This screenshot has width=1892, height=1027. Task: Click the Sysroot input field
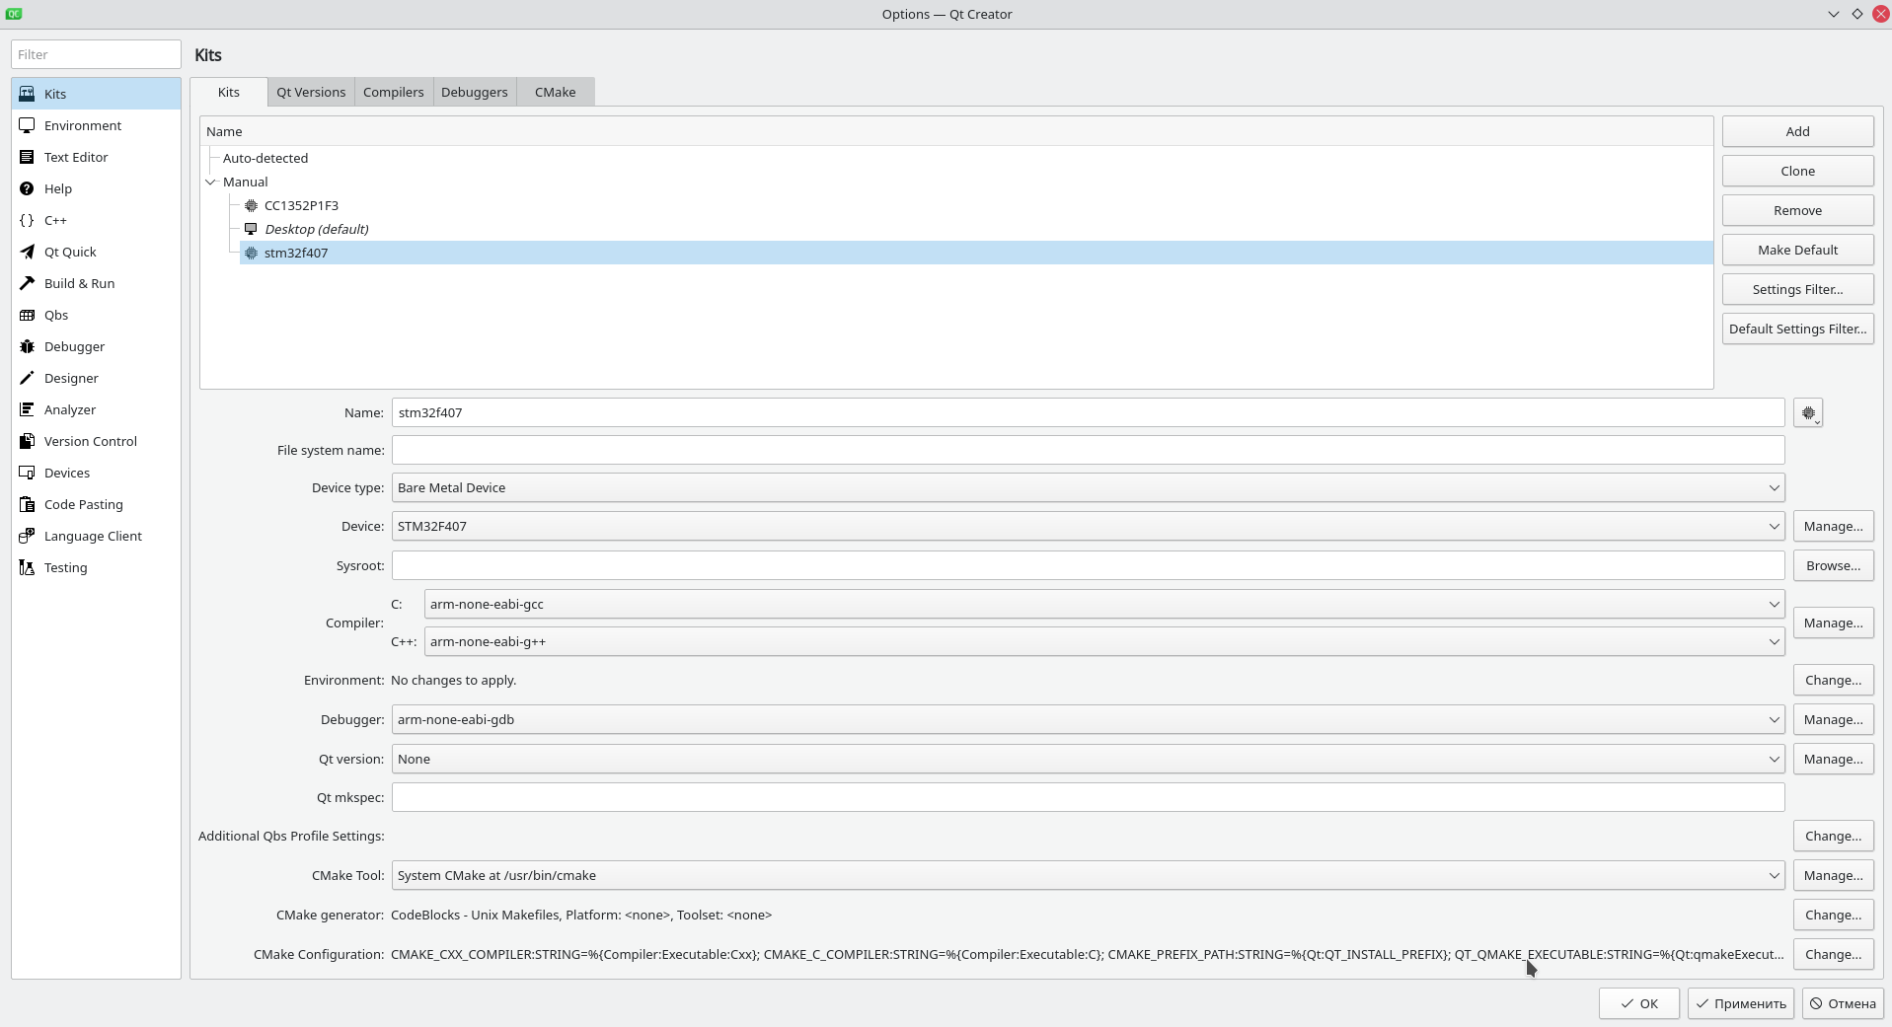[1088, 565]
